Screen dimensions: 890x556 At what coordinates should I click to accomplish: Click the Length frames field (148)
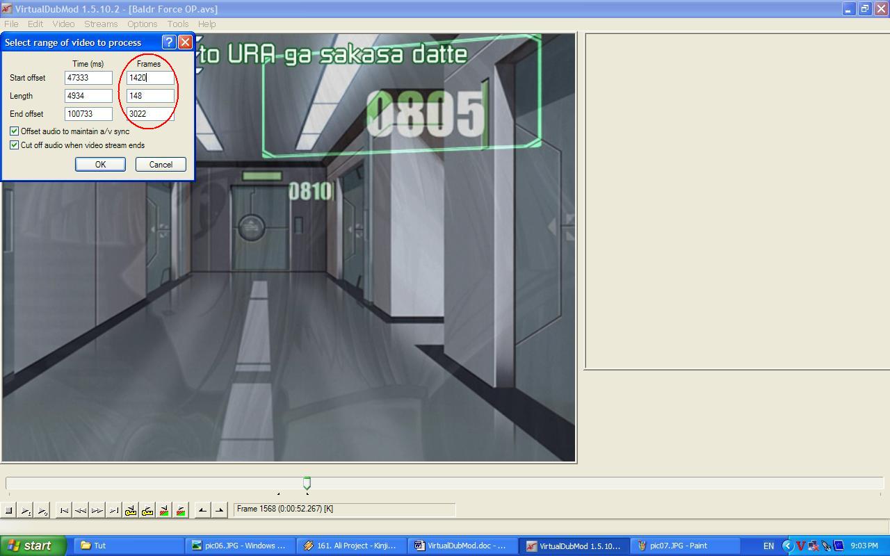coord(150,96)
